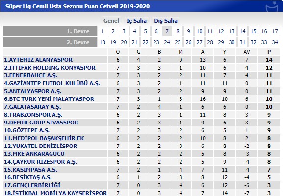Choose week 18 in 2. Devre
283x196 pixels.
click(102, 42)
